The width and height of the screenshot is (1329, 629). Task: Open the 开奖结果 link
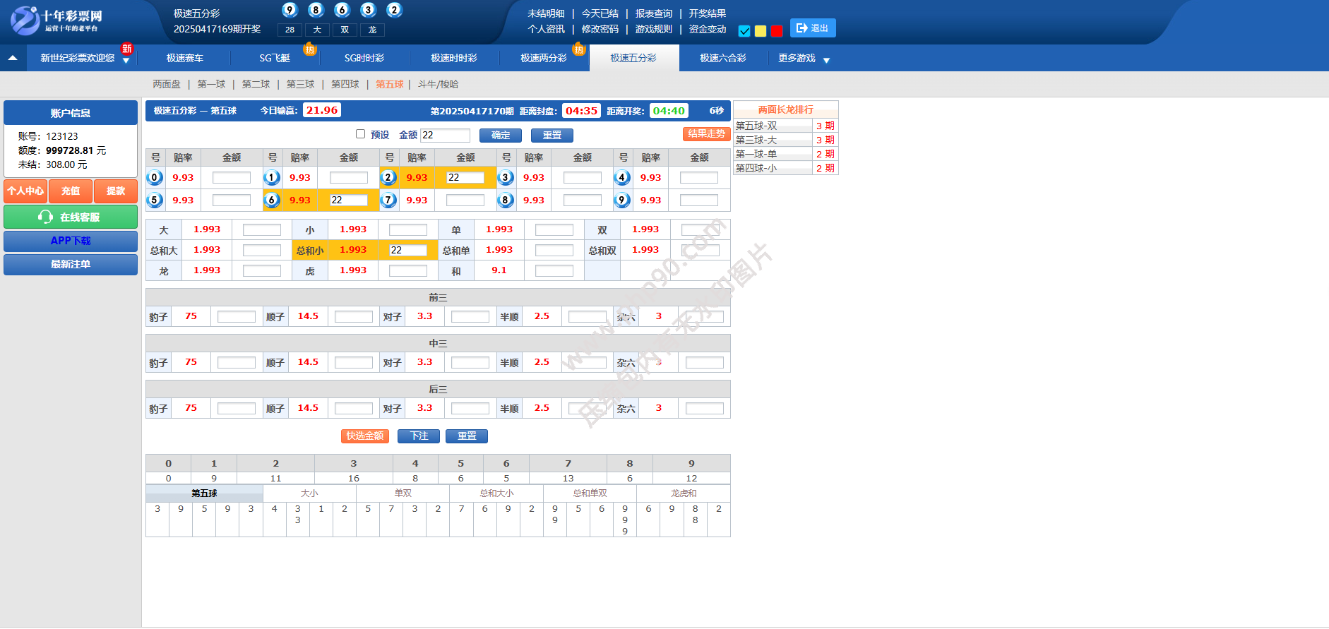[707, 13]
